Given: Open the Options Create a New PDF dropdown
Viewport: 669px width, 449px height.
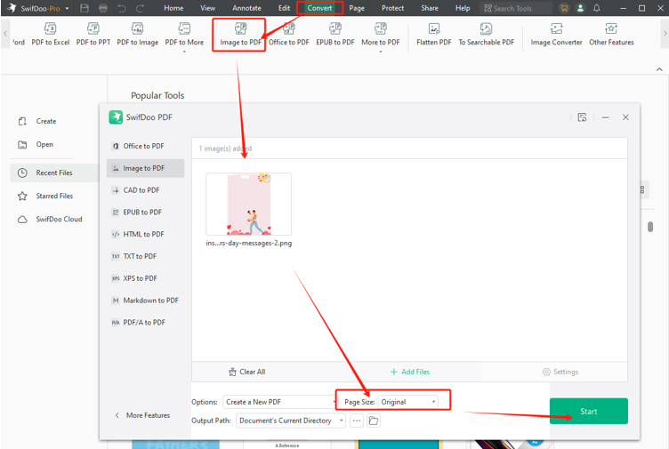Looking at the screenshot, I should 280,402.
